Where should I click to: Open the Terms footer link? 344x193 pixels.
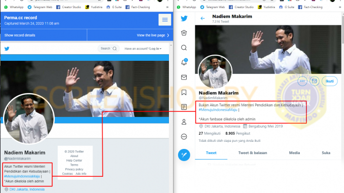tap(74, 165)
